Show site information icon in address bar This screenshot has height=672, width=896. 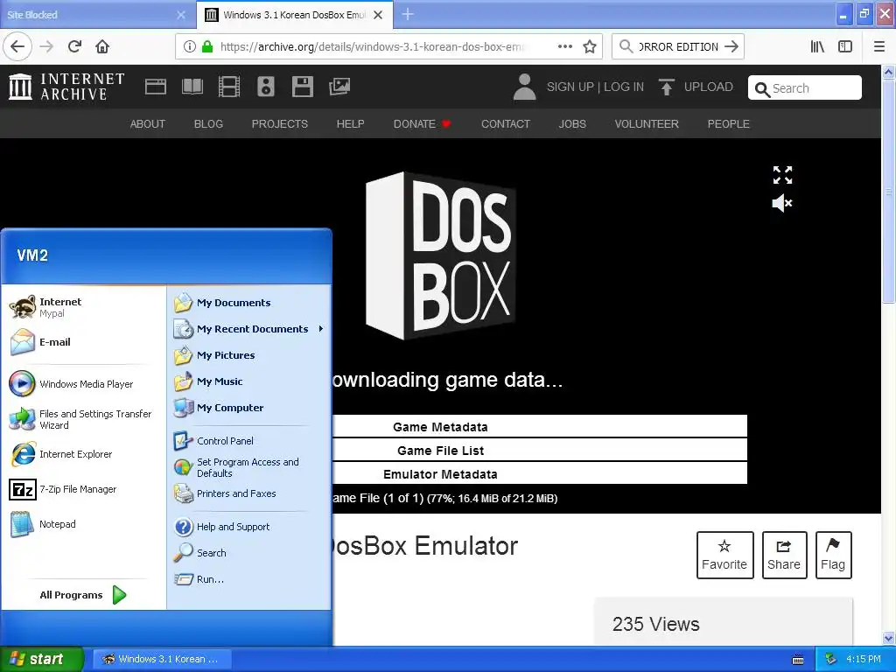pyautogui.click(x=190, y=46)
